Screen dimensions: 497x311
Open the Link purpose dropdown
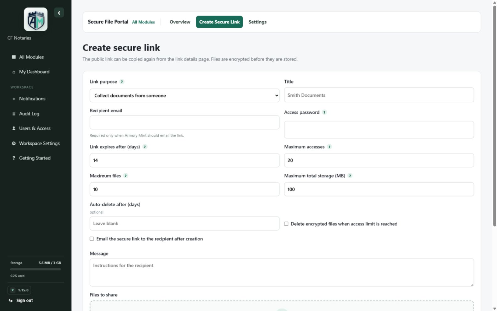point(184,96)
